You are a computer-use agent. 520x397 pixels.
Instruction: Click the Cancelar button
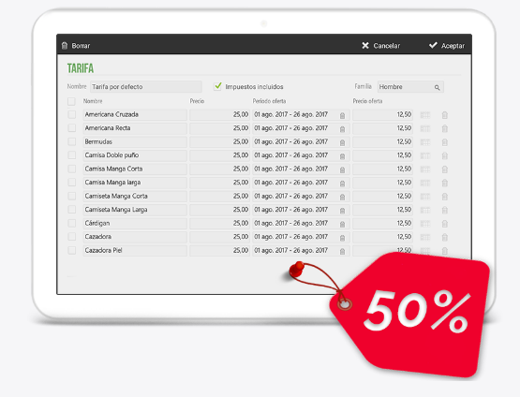coord(381,45)
